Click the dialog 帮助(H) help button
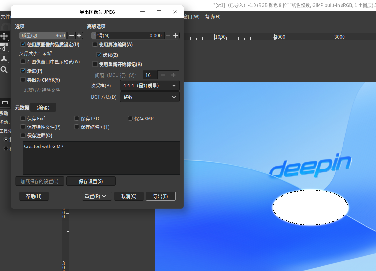The height and width of the screenshot is (271, 376). (34, 196)
